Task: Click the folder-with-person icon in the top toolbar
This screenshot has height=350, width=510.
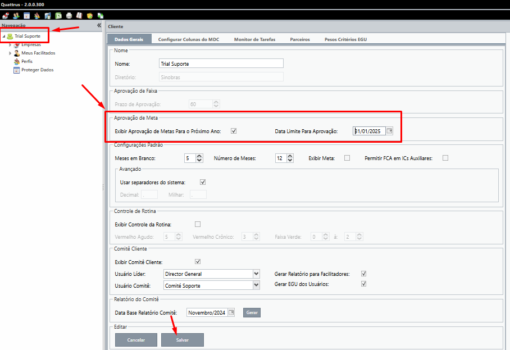Action: click(x=48, y=16)
